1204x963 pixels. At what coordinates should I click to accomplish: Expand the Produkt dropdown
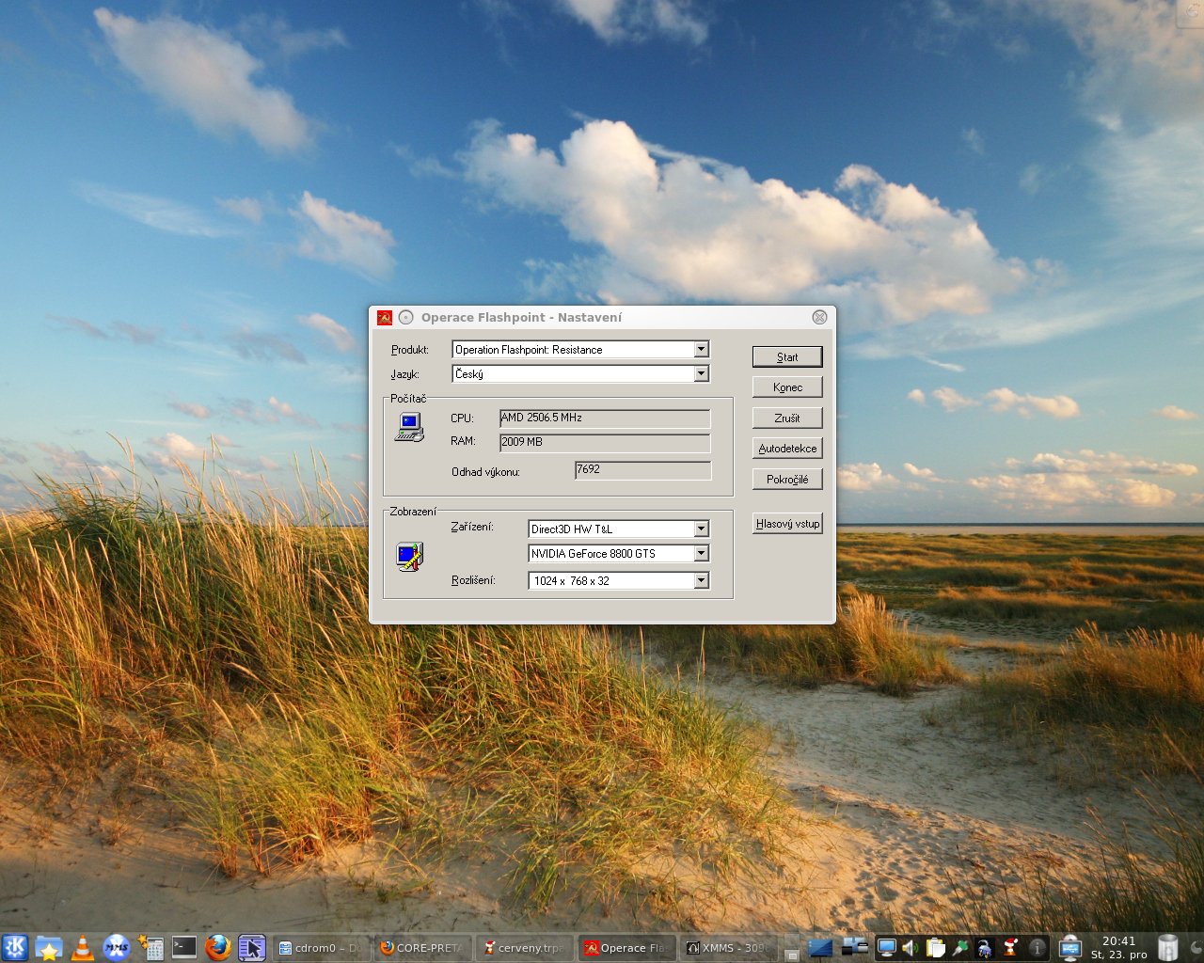point(701,350)
